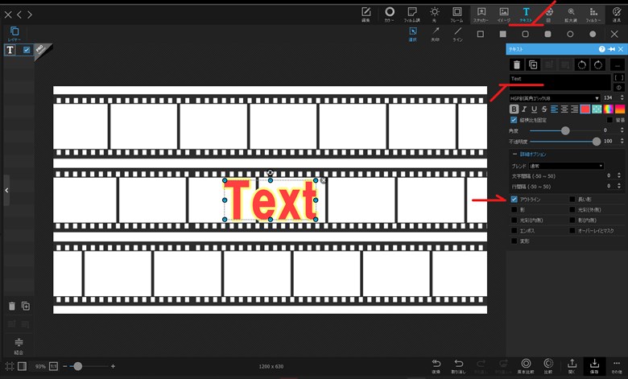The height and width of the screenshot is (379, 628).
Task: Open the 拡大鏡 (Magnifier) tool
Action: [x=571, y=14]
